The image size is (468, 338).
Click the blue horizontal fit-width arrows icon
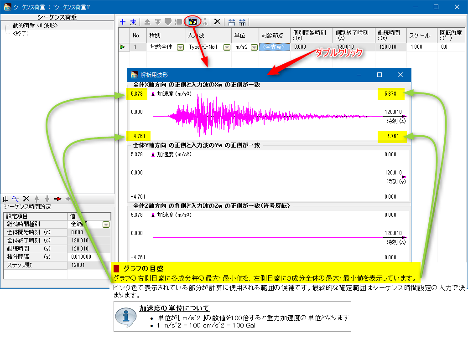pos(232,22)
